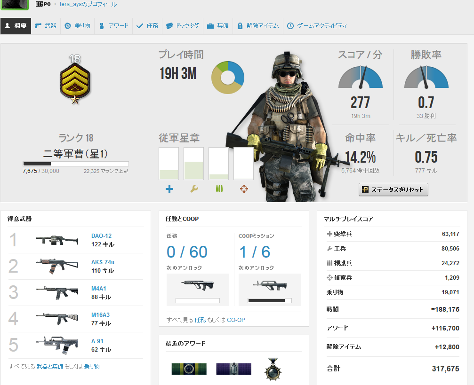Select the green ammo support class icon
Viewport: 474px width, 385px height.
pyautogui.click(x=219, y=189)
